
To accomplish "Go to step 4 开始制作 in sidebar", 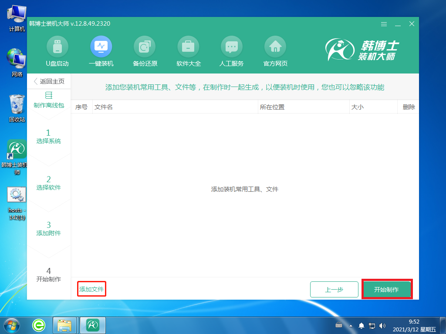I will pos(48,275).
